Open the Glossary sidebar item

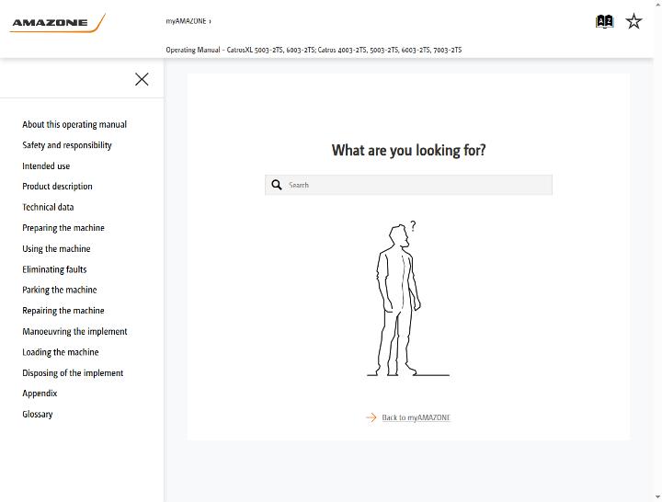pyautogui.click(x=38, y=414)
